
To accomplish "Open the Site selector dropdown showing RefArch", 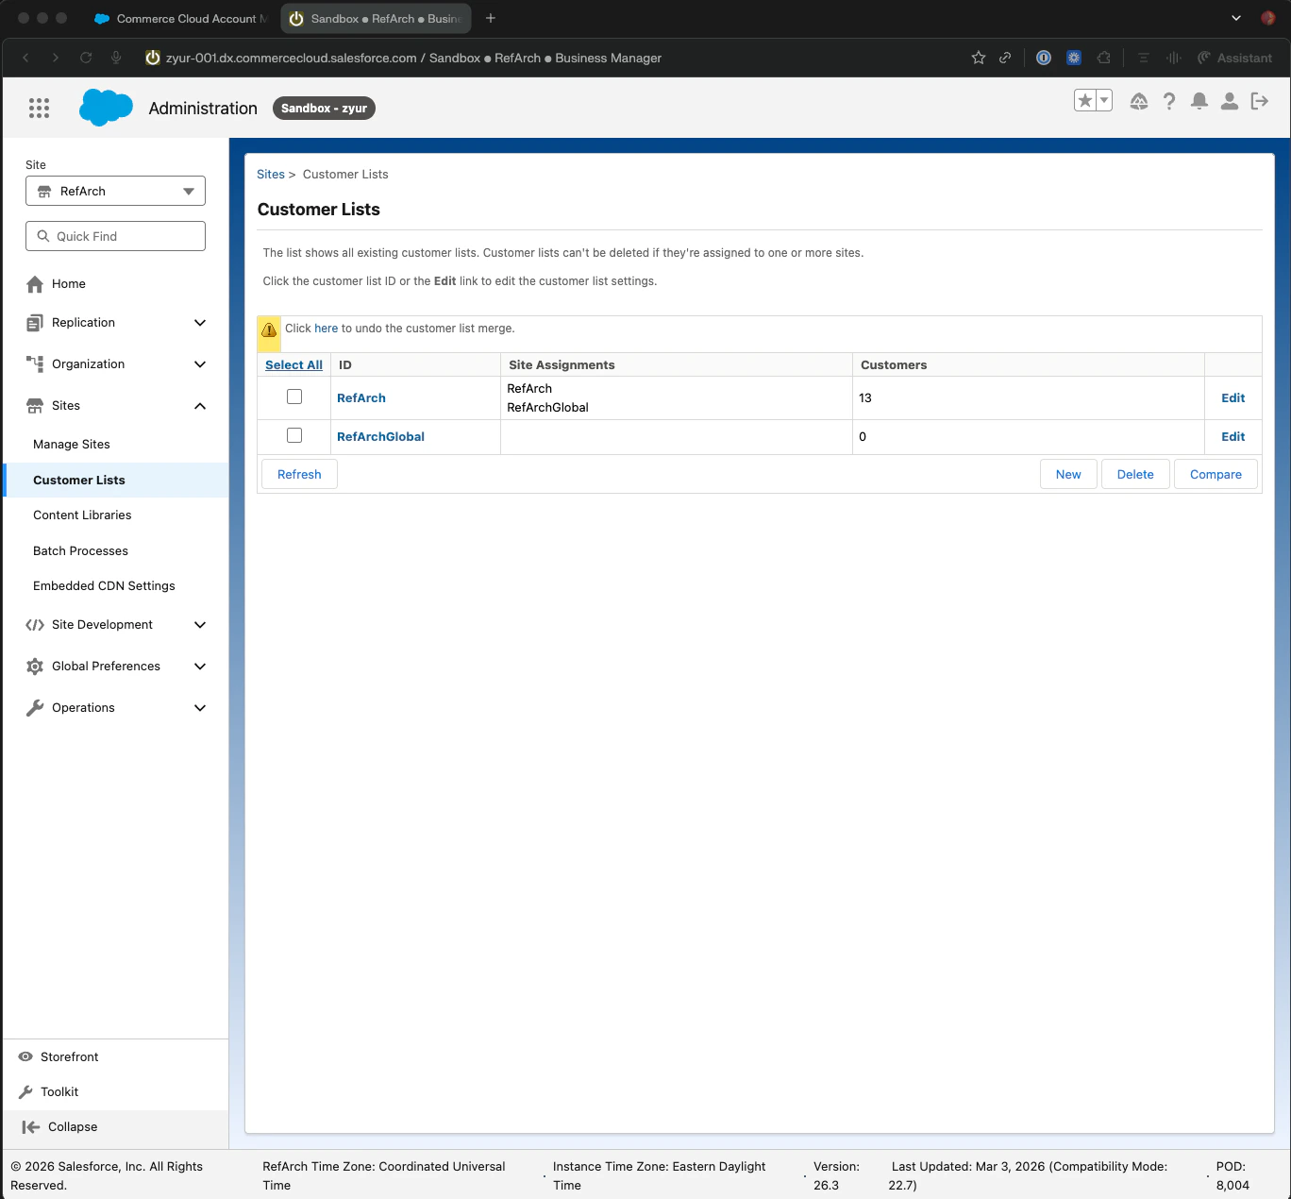I will point(115,191).
